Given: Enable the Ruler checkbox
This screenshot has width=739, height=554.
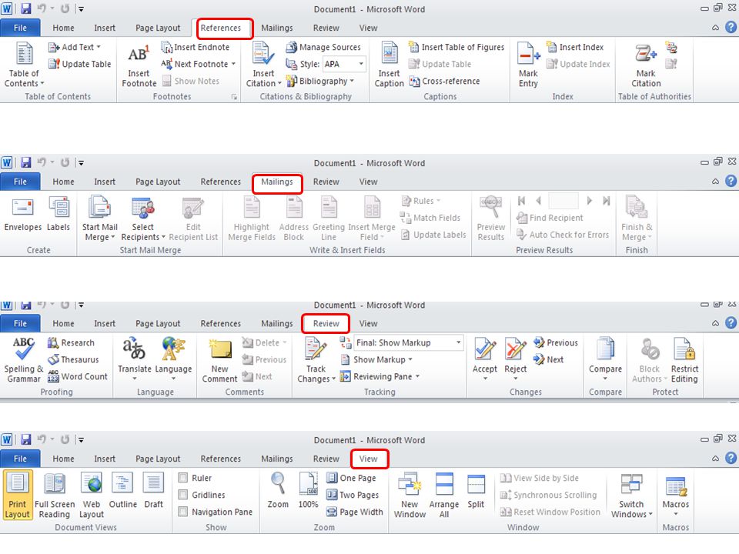Looking at the screenshot, I should tap(183, 478).
